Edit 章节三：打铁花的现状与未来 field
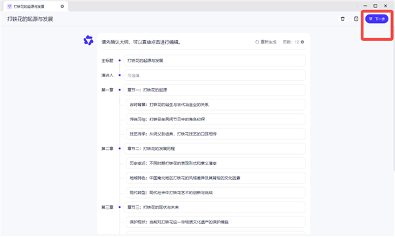 [x=215, y=207]
